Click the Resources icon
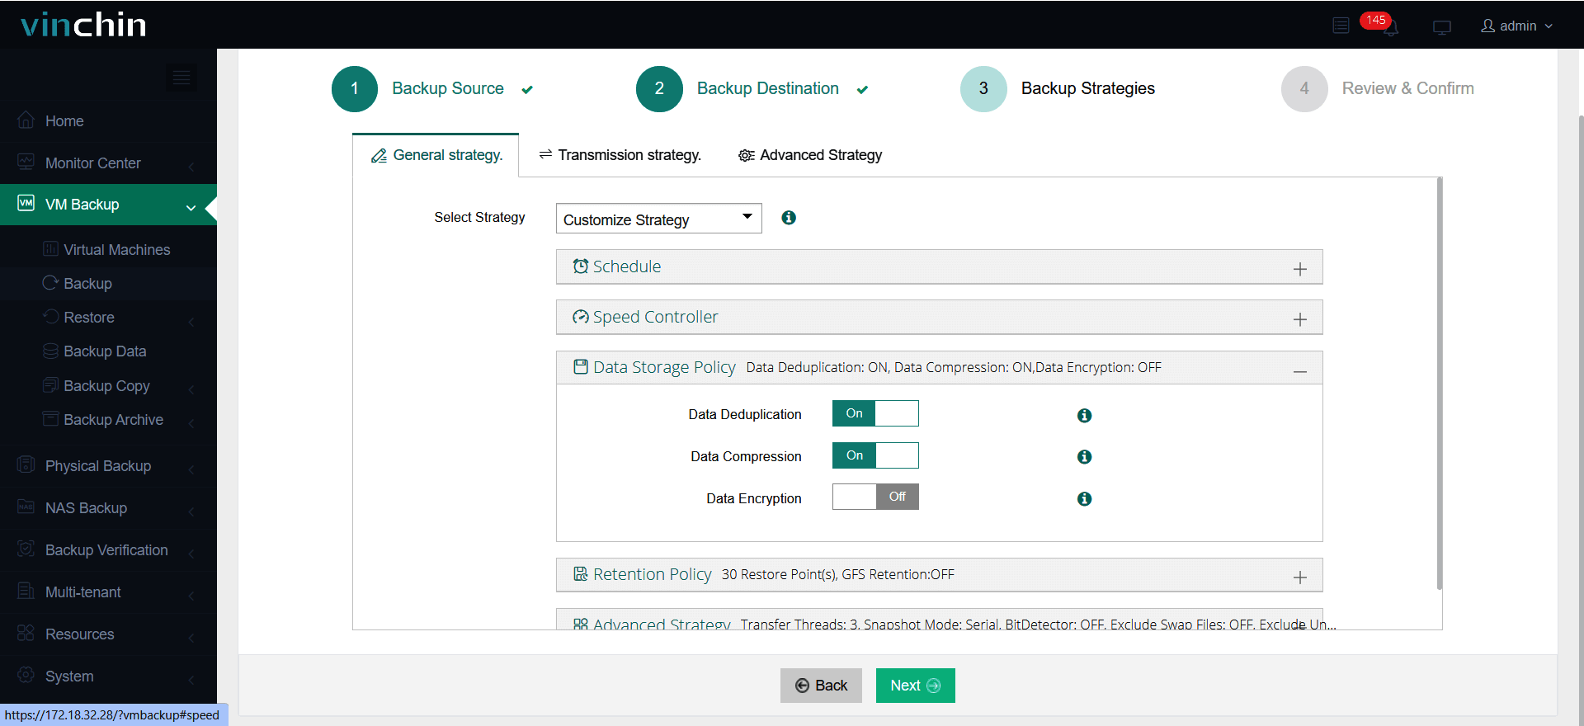 point(26,634)
